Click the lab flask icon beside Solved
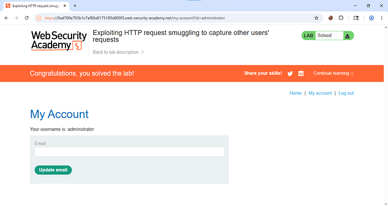Image resolution: width=388 pixels, height=207 pixels. (348, 36)
